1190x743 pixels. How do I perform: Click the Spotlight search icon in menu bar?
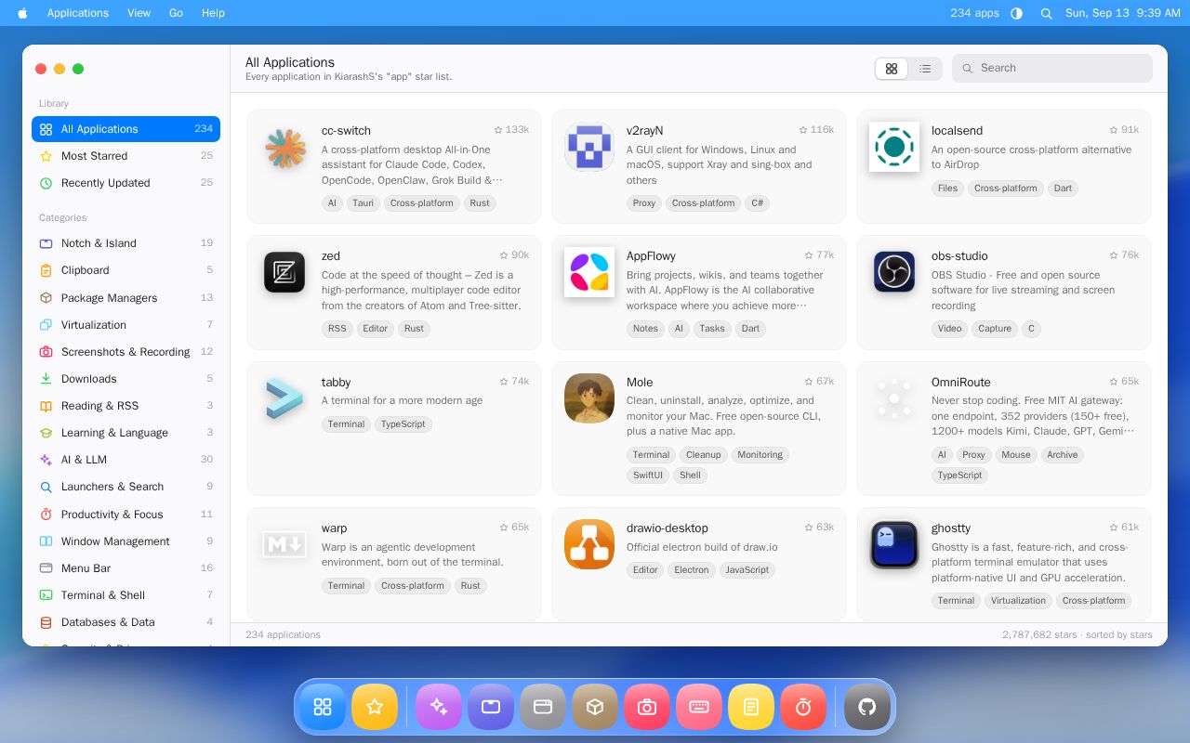coord(1046,13)
